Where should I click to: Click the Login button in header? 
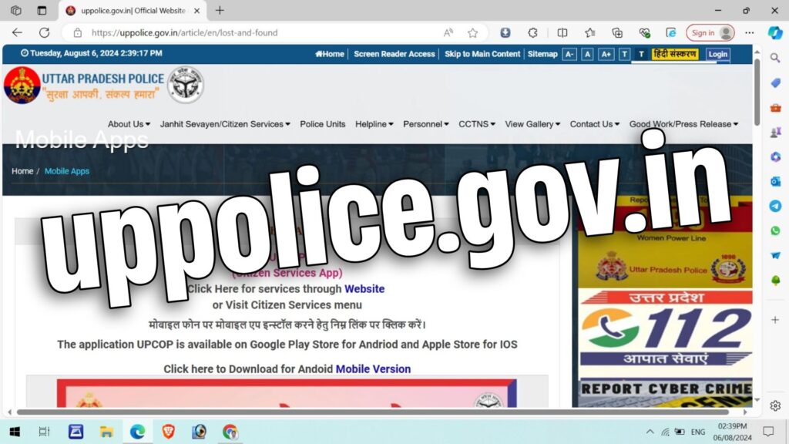pos(717,54)
